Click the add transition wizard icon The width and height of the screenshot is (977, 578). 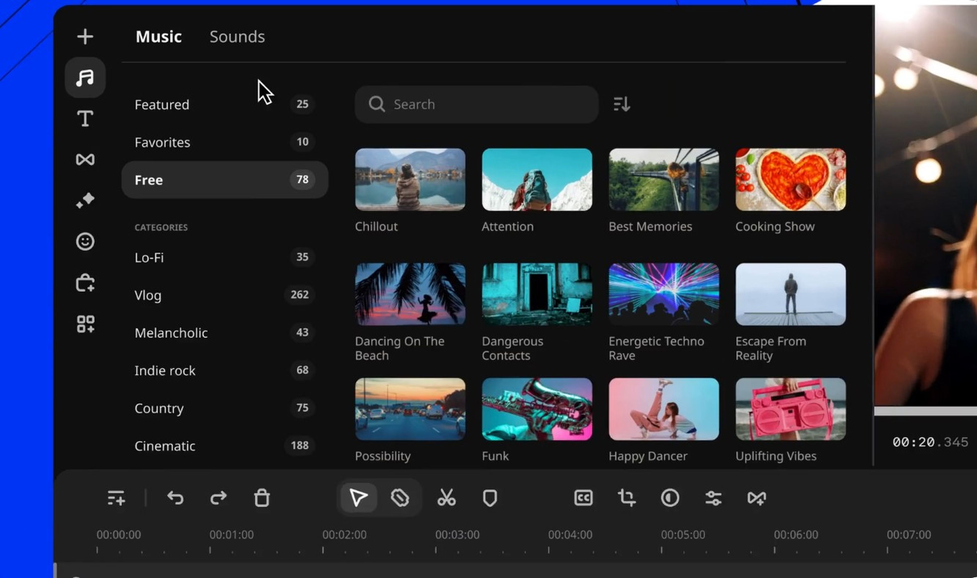tap(757, 498)
